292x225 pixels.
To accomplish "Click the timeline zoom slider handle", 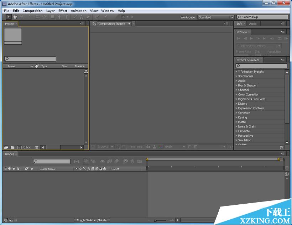I will [x=155, y=220].
